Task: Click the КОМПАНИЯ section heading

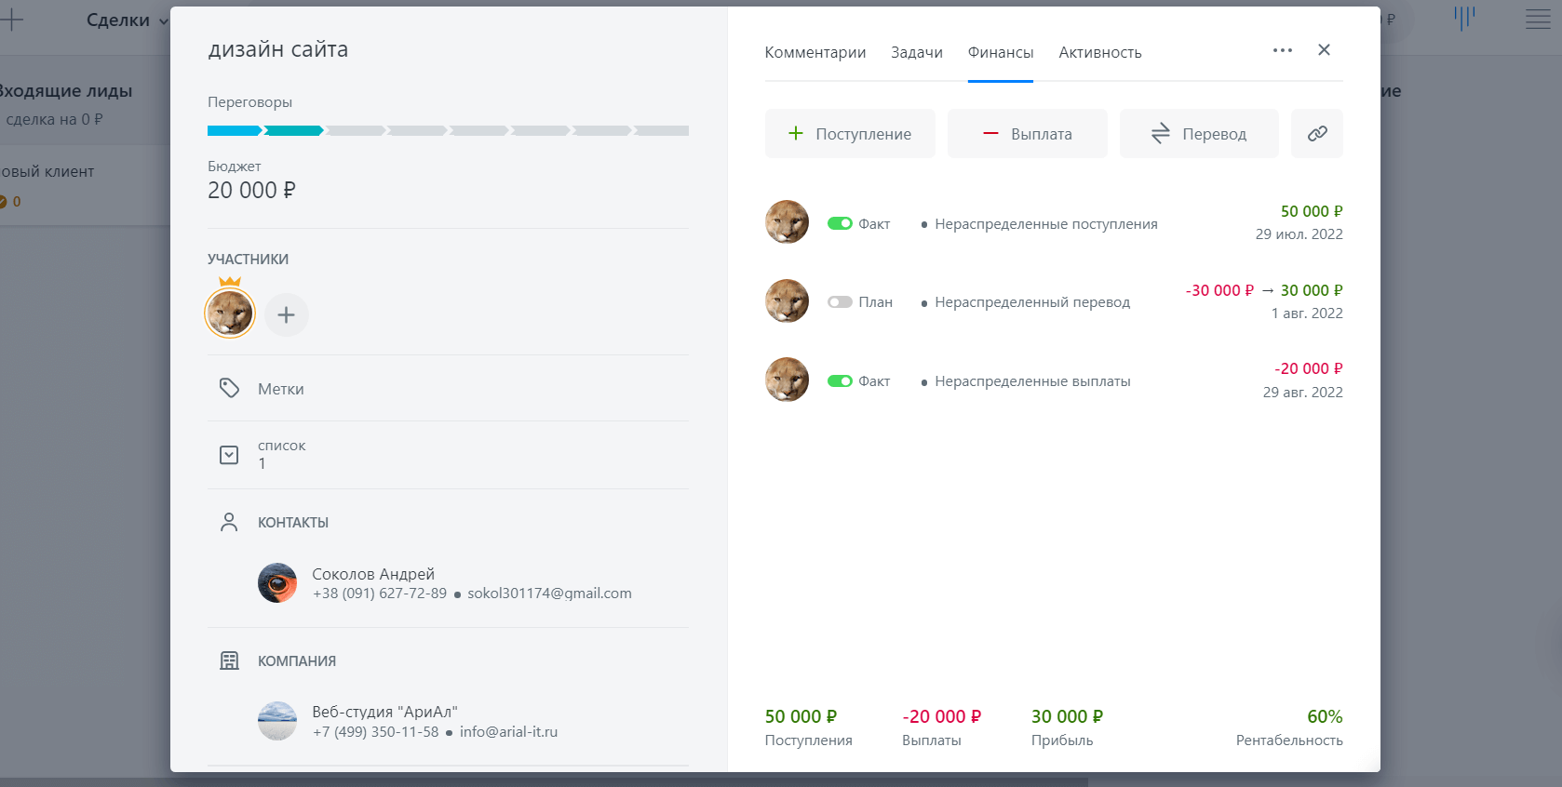Action: (x=297, y=661)
